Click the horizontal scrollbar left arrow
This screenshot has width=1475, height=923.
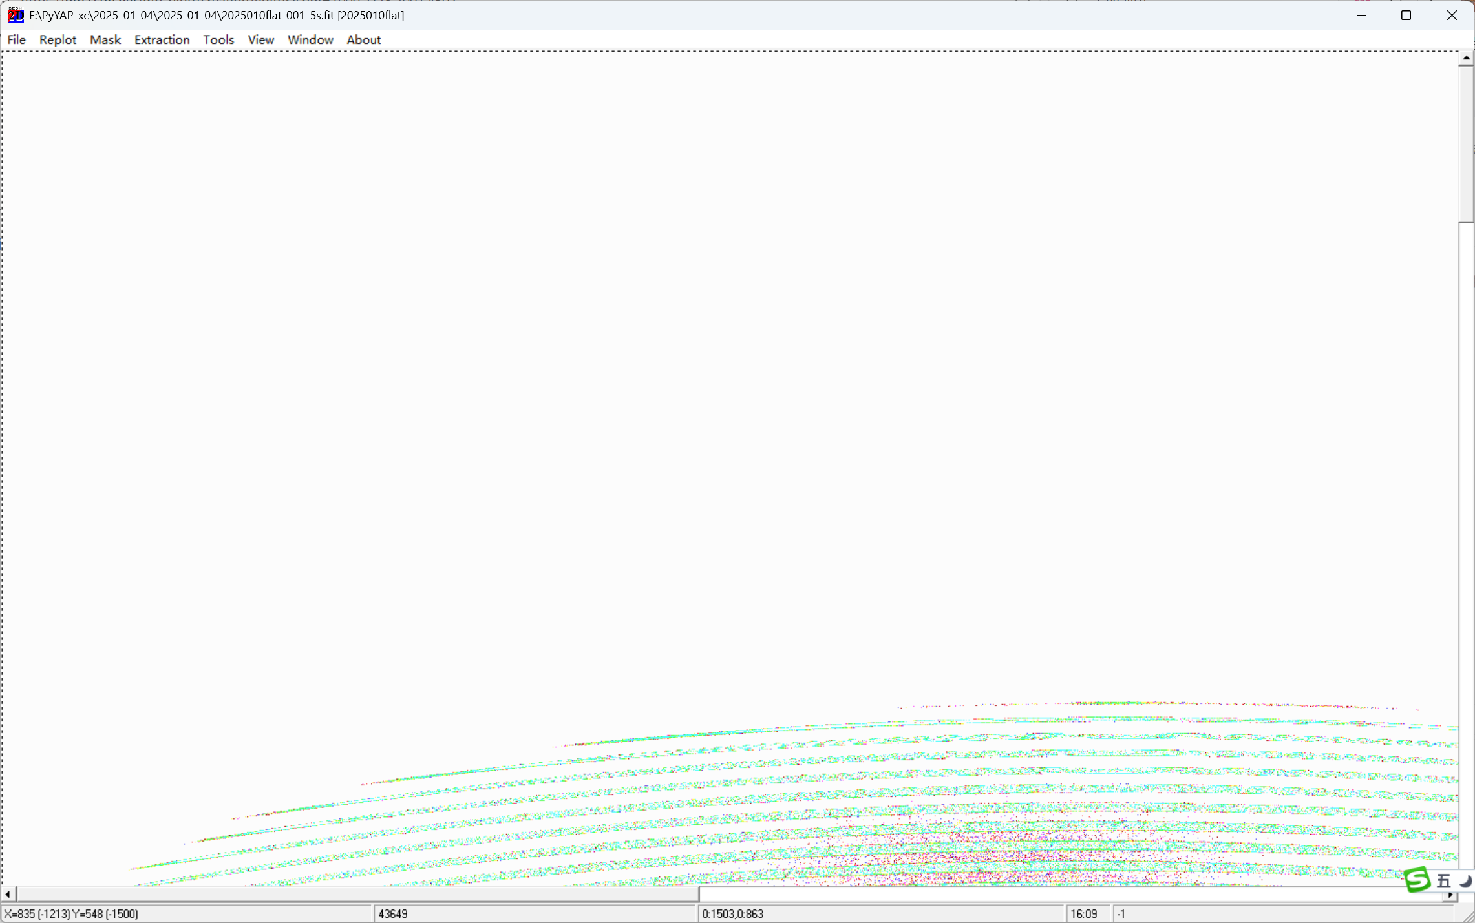coord(7,895)
